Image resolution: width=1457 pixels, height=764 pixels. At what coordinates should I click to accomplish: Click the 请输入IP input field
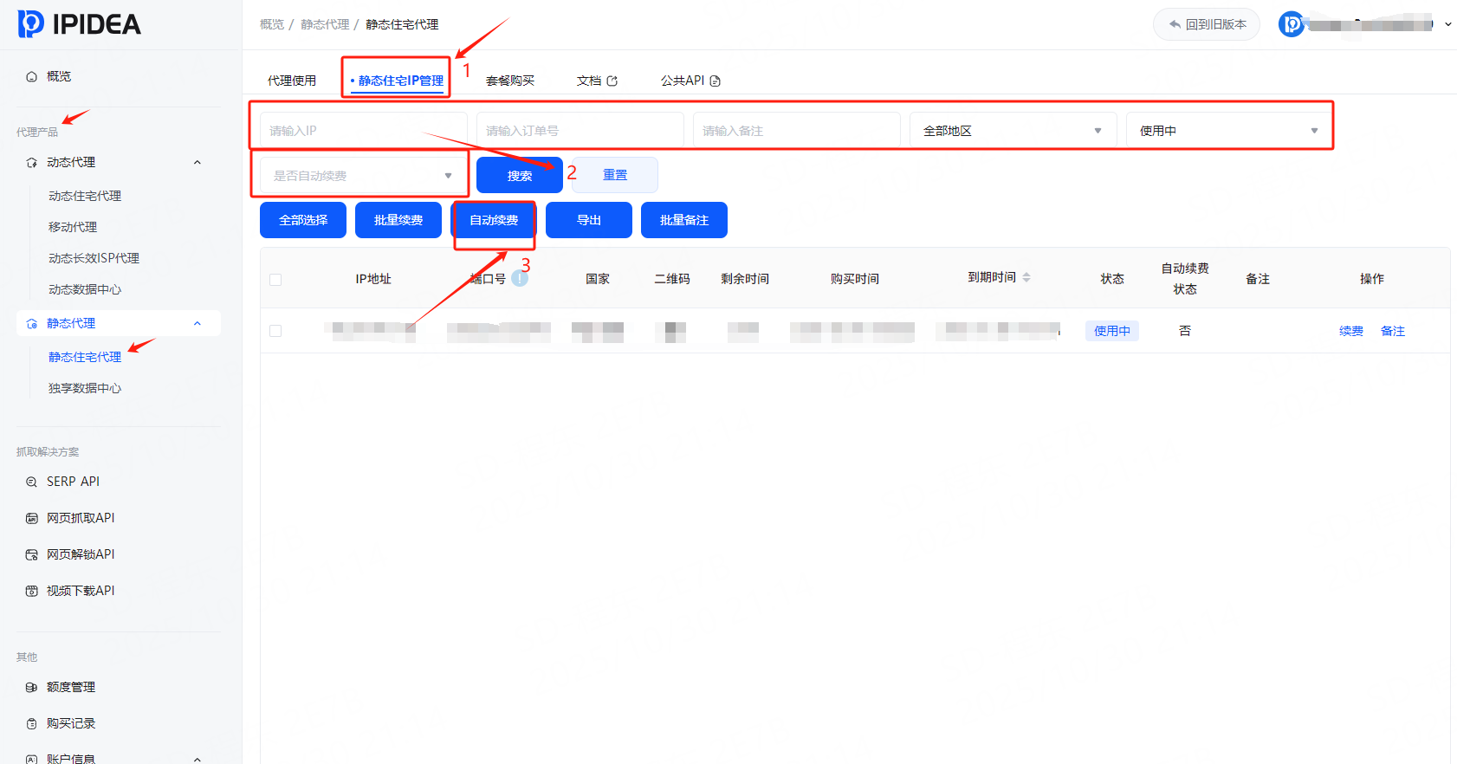click(362, 131)
